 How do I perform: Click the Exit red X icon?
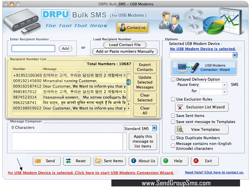tap(196, 160)
